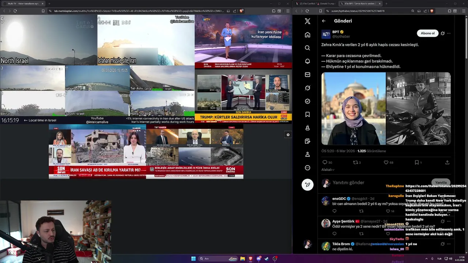
Task: Open File Explorer from taskbar
Action: pyautogui.click(x=242, y=259)
